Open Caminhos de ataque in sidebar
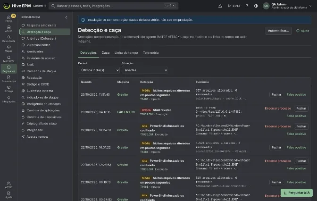 pyautogui.click(x=45, y=71)
